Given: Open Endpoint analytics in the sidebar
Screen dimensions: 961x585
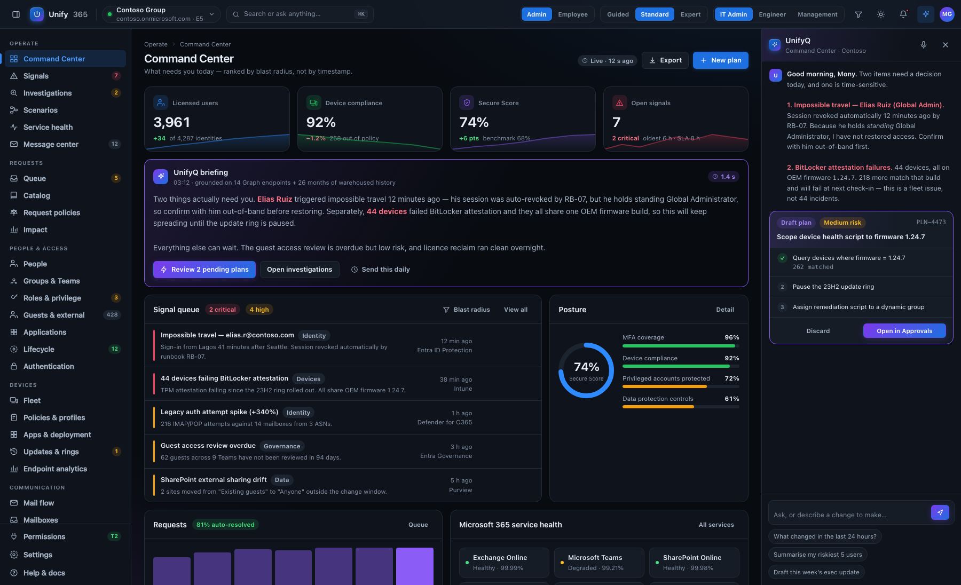Looking at the screenshot, I should click(x=65, y=469).
